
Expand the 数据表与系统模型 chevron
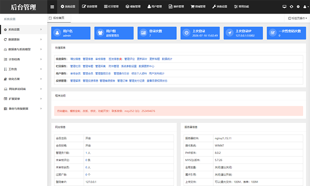pyautogui.click(x=41, y=49)
